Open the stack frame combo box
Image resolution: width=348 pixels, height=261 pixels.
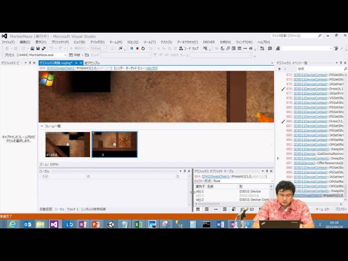click(221, 55)
